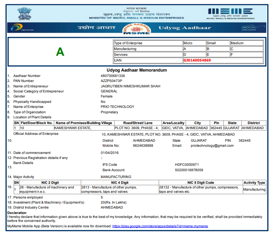Click the small emblem at banner's right end

[249, 28]
